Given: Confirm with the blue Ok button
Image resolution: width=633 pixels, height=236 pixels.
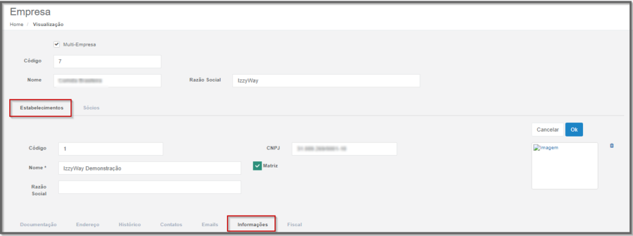Looking at the screenshot, I should (574, 130).
